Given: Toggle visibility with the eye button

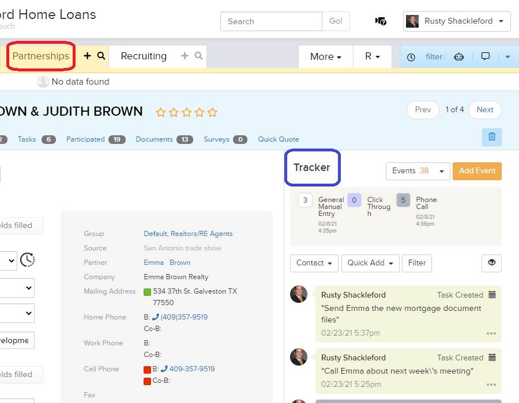Looking at the screenshot, I should tap(491, 263).
